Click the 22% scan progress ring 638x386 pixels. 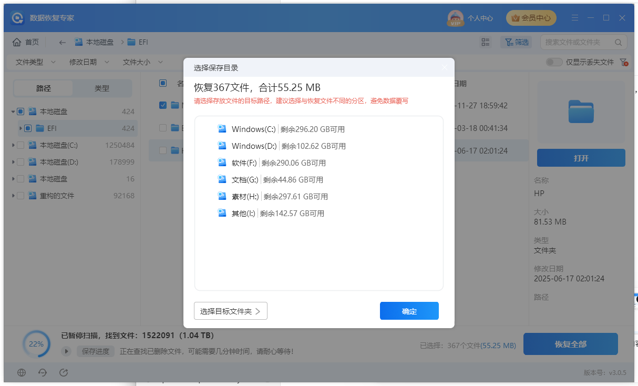[x=36, y=344]
